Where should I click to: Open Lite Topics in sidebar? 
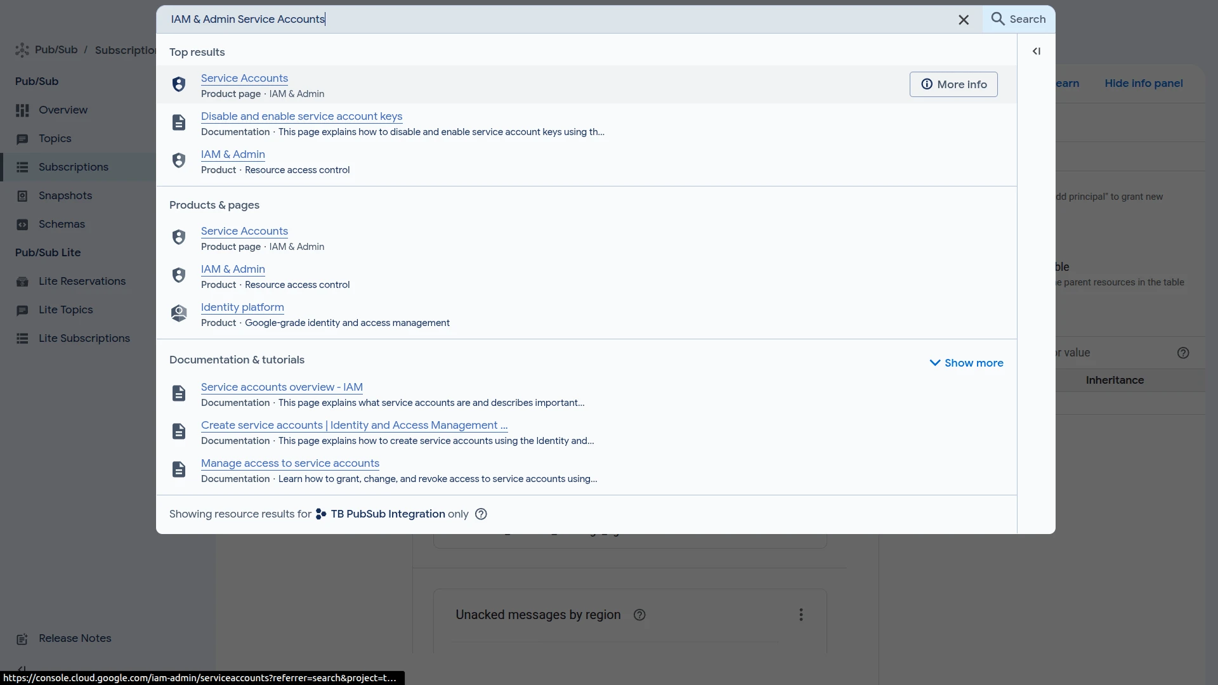(65, 310)
